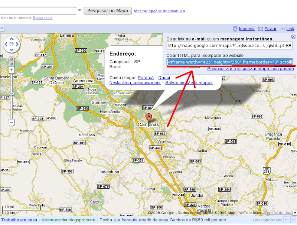Screen dimensions: 297x225
Task: Expand the overview map corner arrow
Action: click(x=295, y=213)
